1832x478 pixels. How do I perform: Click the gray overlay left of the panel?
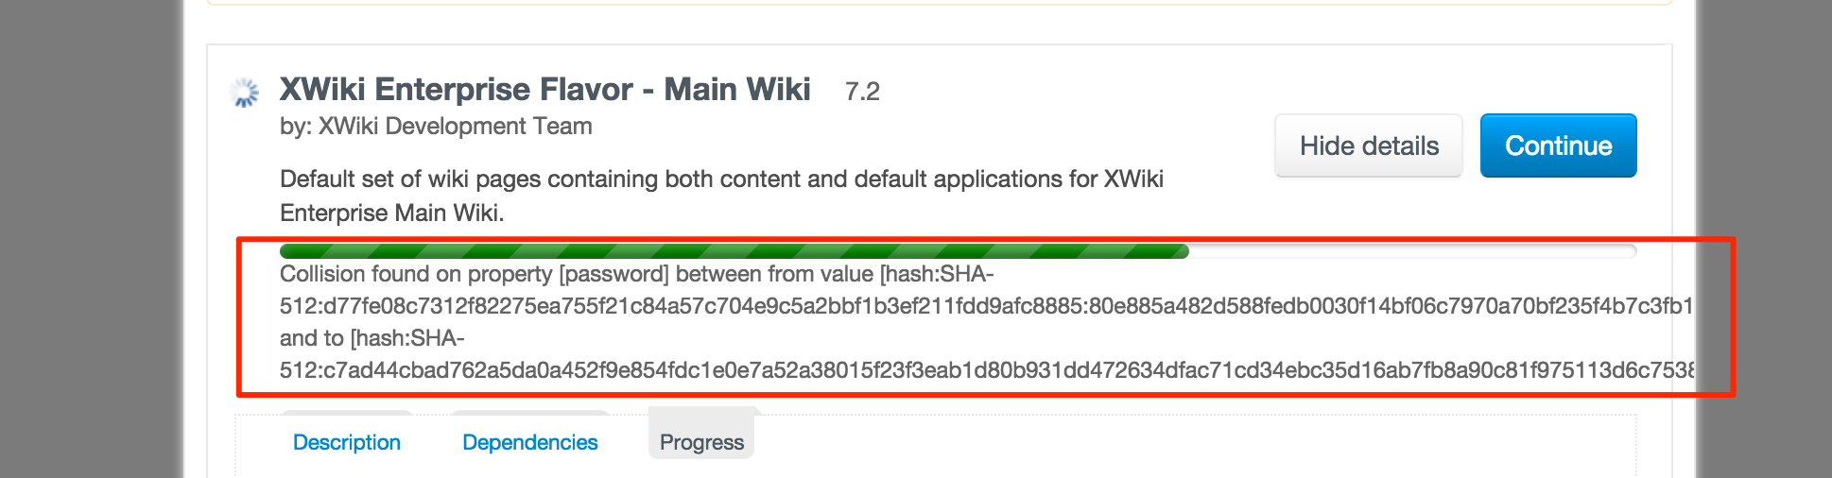pyautogui.click(x=90, y=236)
